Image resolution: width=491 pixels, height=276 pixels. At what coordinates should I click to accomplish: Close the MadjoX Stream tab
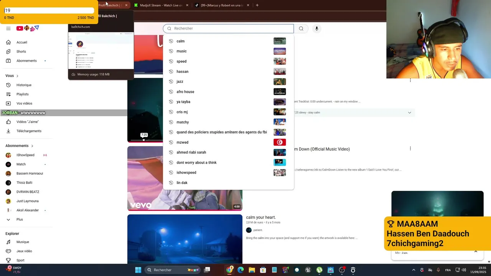187,5
